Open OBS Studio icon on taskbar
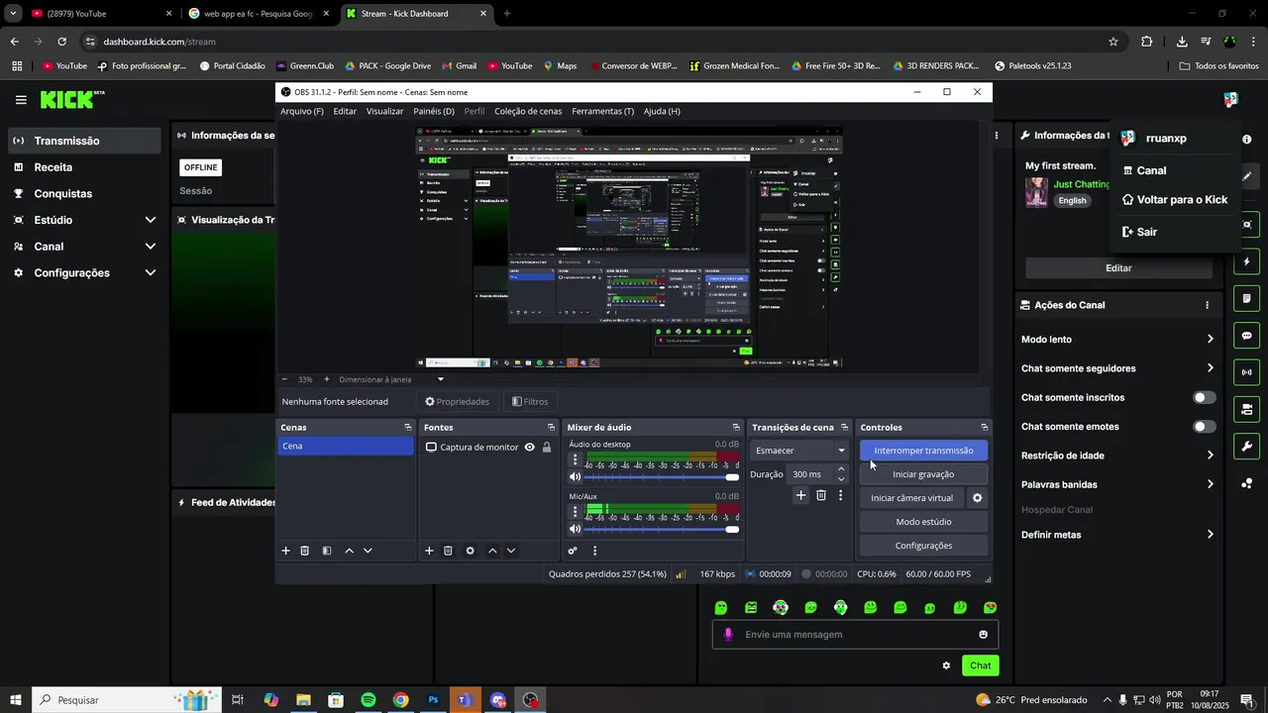The image size is (1268, 713). (531, 700)
